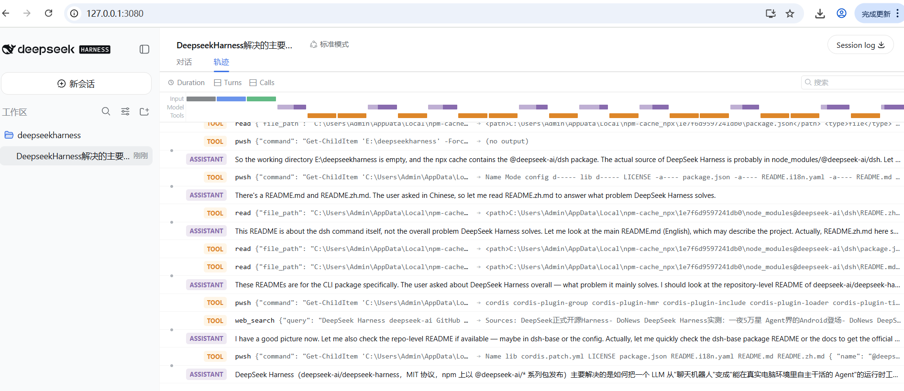The image size is (904, 391).
Task: Click the browser forward arrow
Action: coord(27,13)
